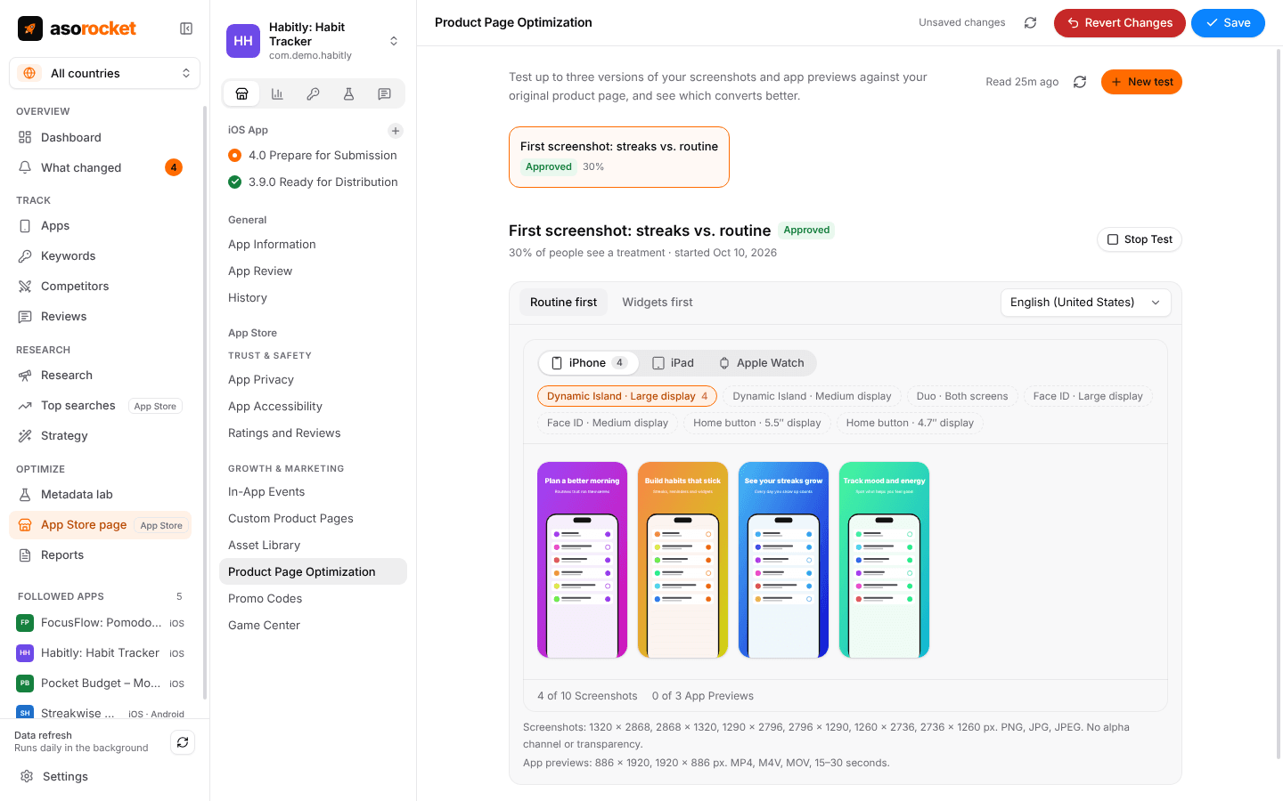
Task: Switch device to iPad tab
Action: point(673,363)
